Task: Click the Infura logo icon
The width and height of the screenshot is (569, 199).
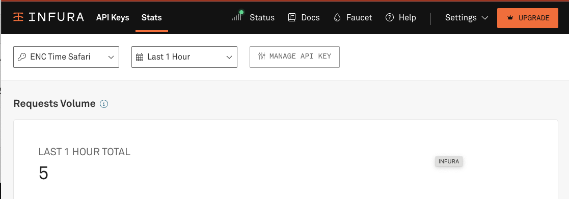Action: click(18, 17)
